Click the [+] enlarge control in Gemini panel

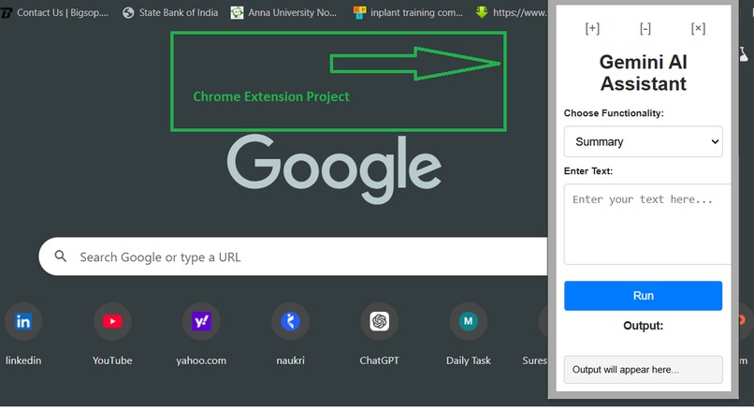coord(592,28)
